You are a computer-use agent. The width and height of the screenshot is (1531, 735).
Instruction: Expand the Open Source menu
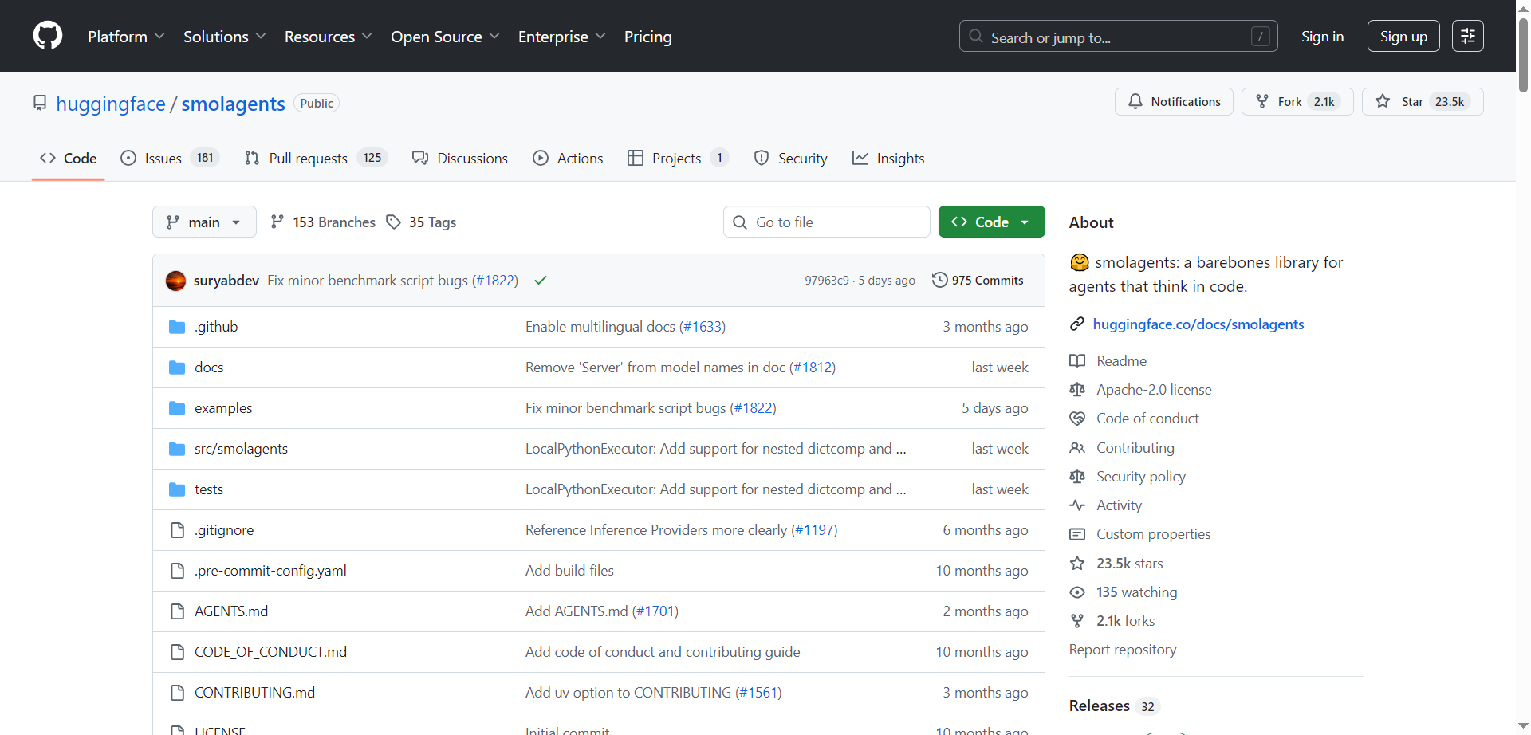click(446, 37)
